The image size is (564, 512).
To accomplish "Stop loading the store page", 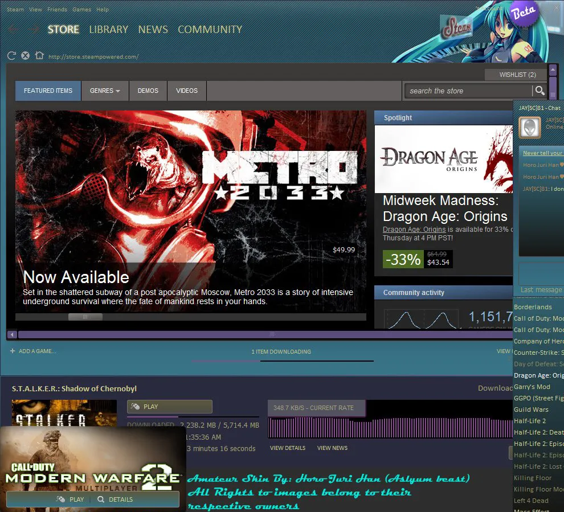I will [x=25, y=56].
